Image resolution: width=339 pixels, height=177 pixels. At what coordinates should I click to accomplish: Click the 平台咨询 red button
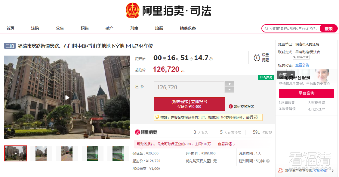[306, 93]
